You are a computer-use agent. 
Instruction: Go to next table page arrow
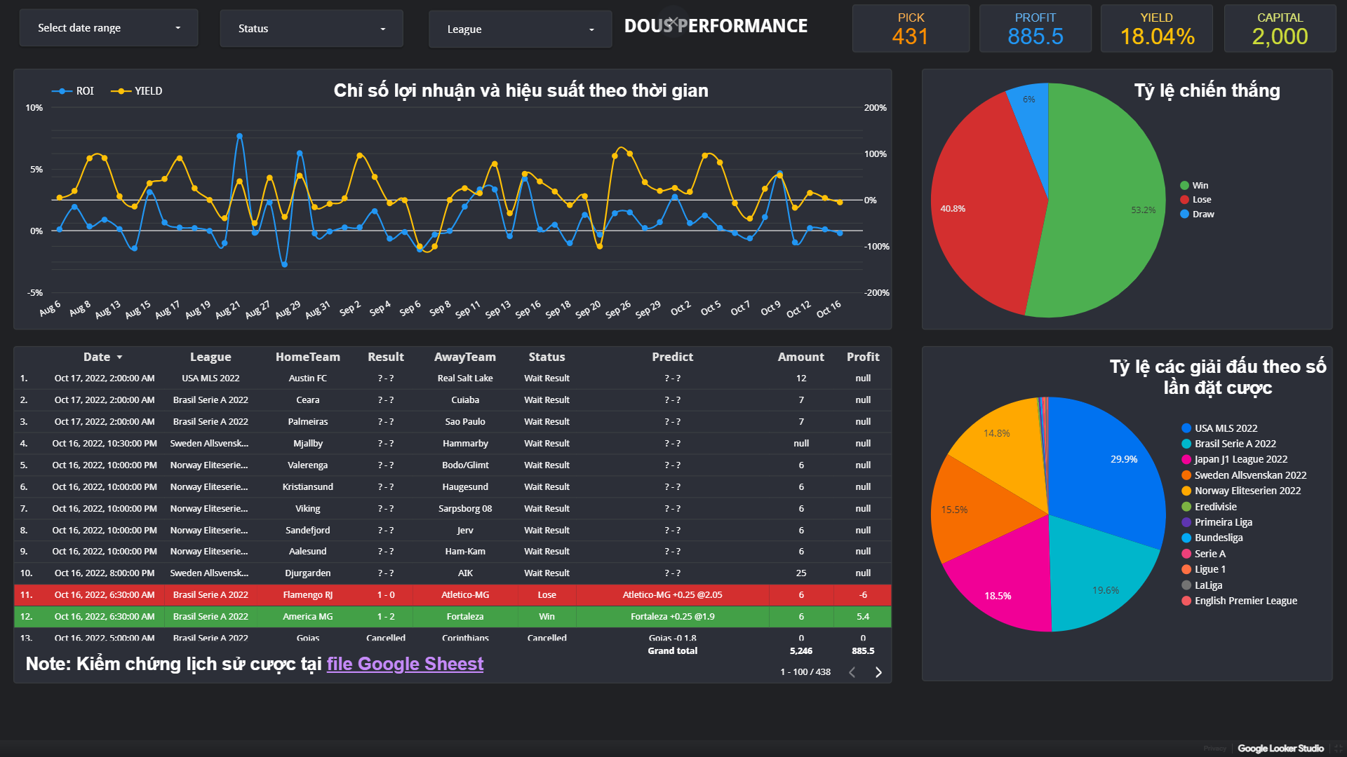[878, 672]
